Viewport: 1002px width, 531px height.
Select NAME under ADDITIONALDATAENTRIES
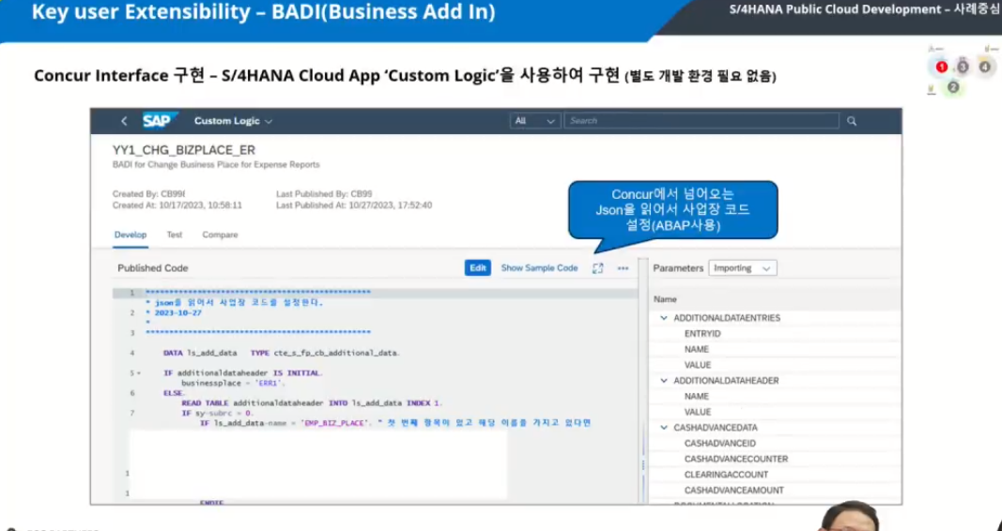(697, 349)
